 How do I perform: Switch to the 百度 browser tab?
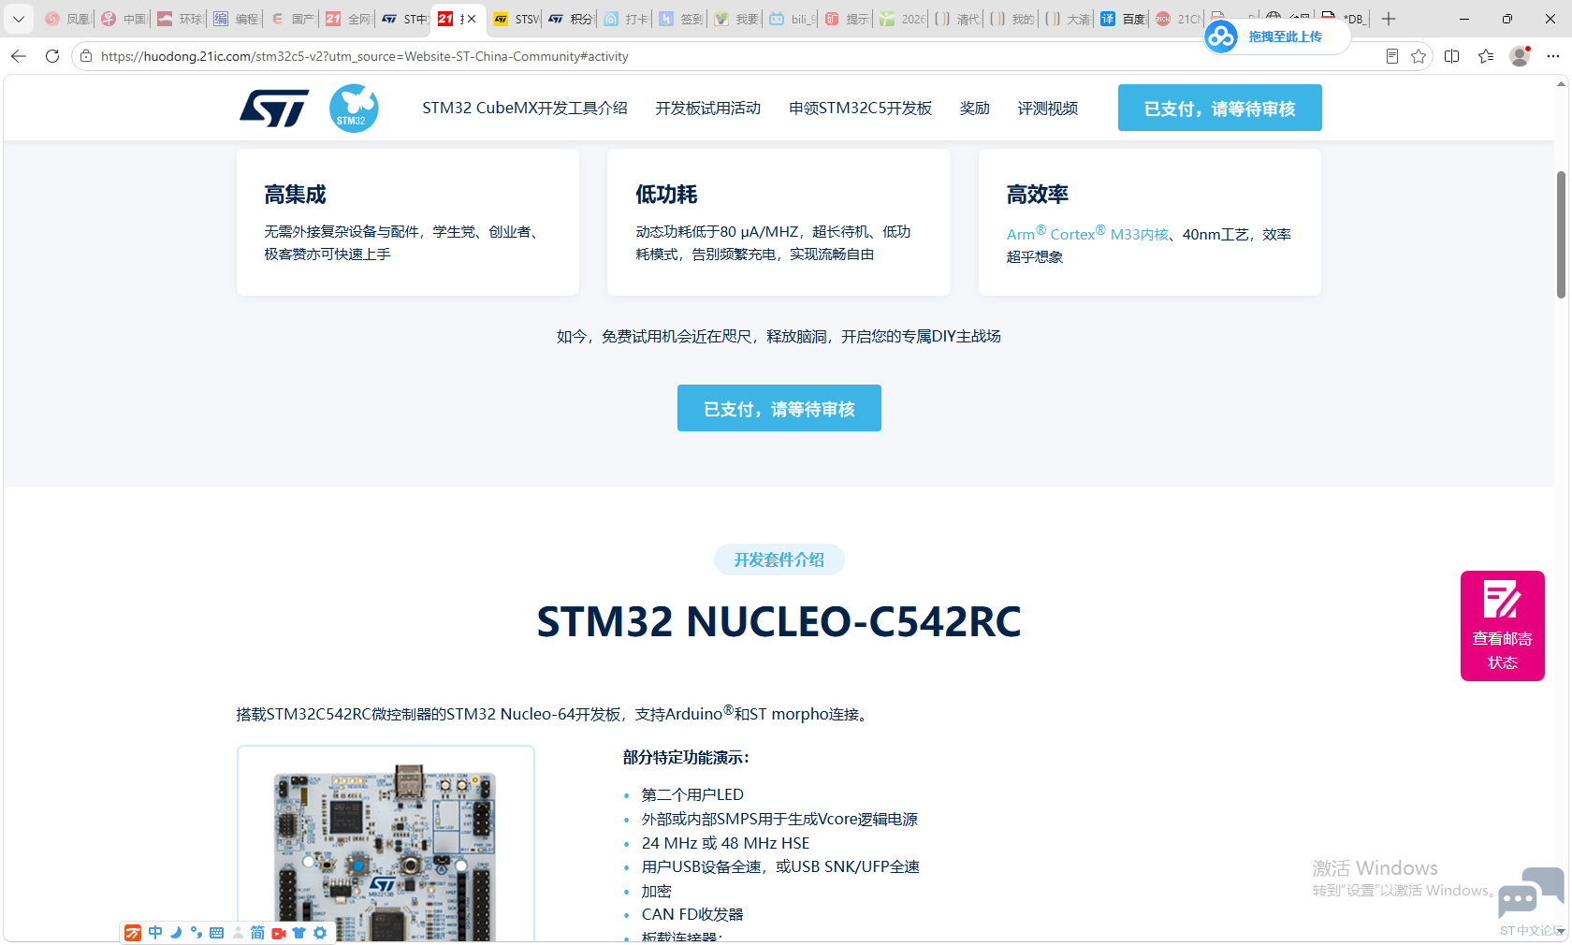(1122, 19)
